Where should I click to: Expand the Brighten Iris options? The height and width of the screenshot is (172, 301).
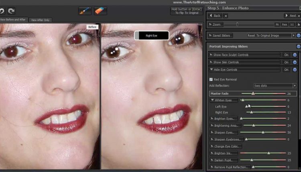coord(224,153)
